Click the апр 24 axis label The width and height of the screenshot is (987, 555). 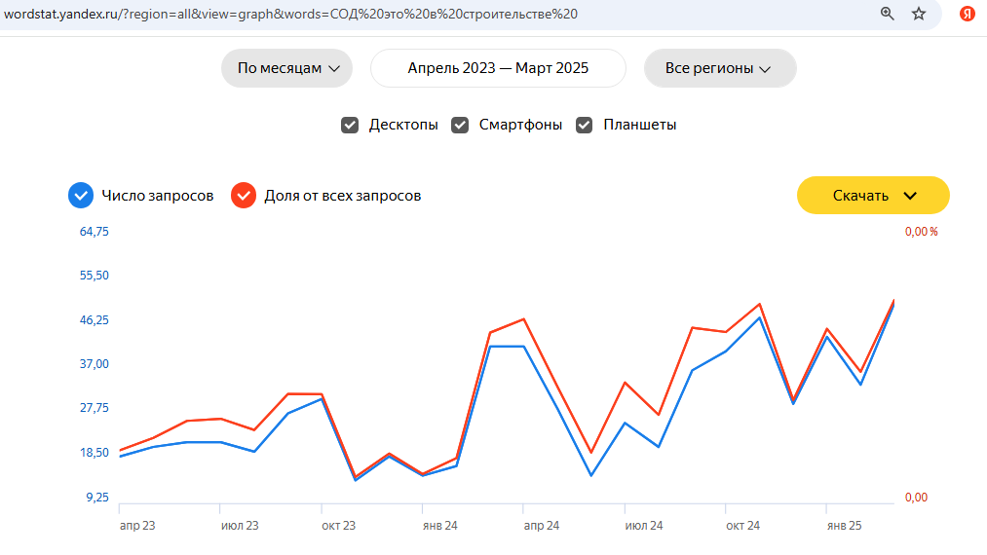pos(541,526)
